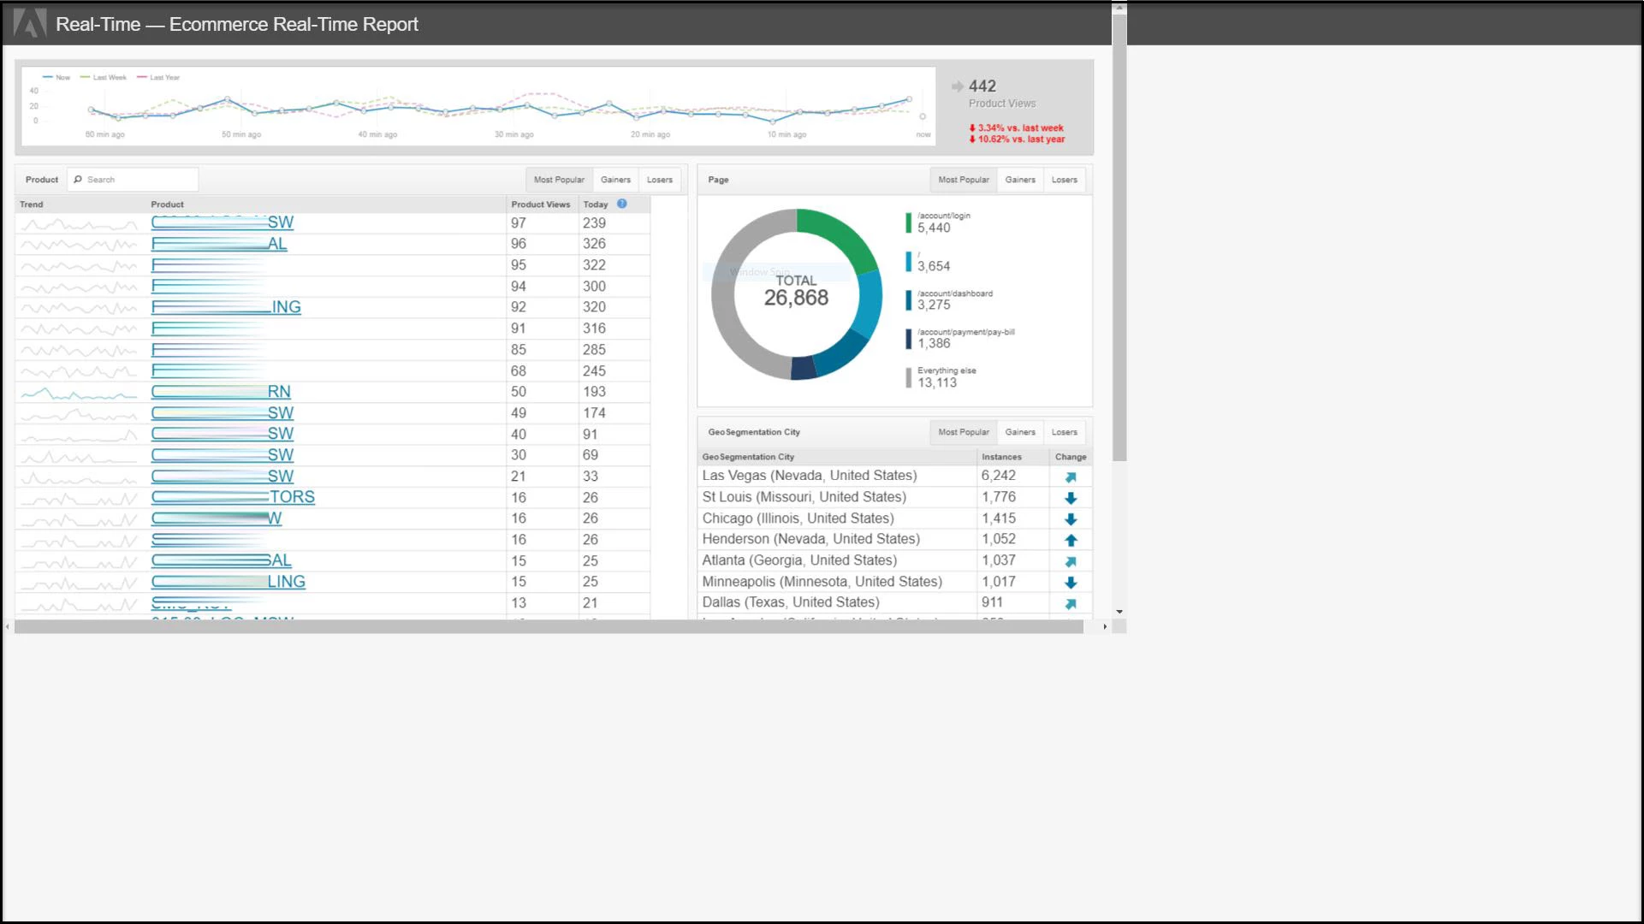The image size is (1644, 924).
Task: Click the gray Everything else legend swatch
Action: click(x=908, y=377)
